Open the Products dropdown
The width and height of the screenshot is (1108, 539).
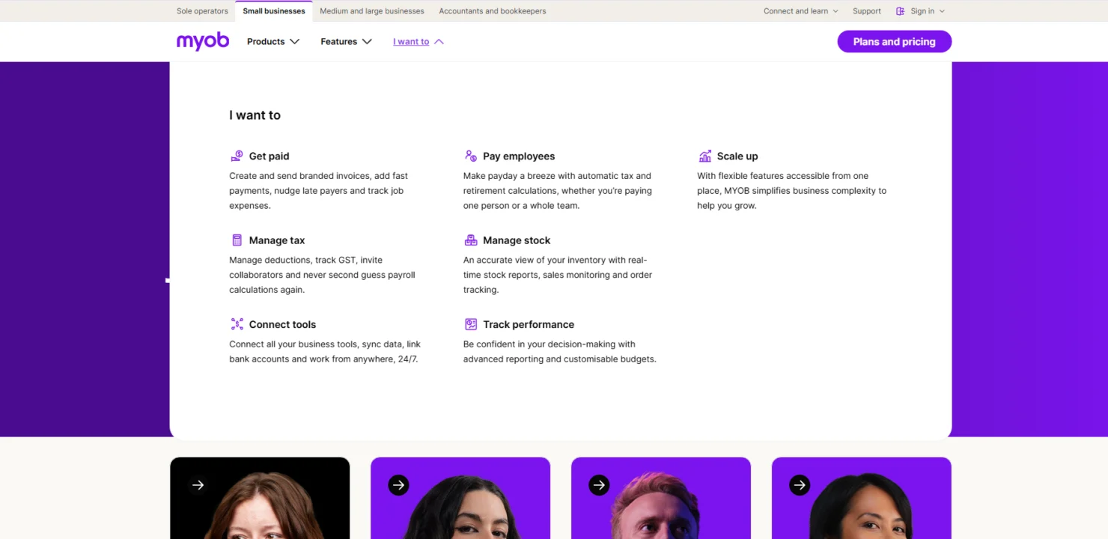pyautogui.click(x=273, y=41)
